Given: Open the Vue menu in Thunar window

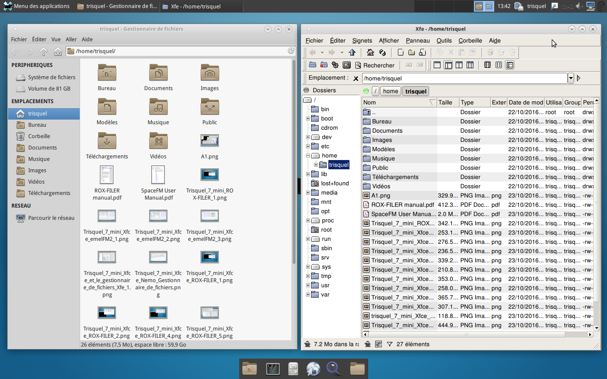Looking at the screenshot, I should point(56,39).
